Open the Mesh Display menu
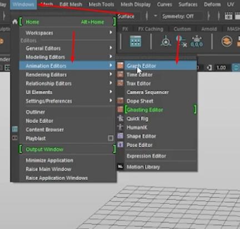 point(136,4)
